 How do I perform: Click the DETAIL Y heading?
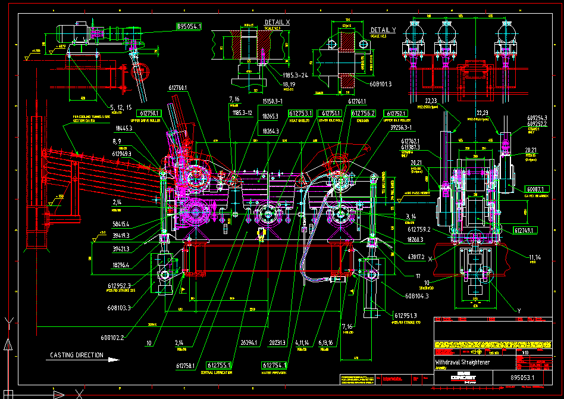383,30
